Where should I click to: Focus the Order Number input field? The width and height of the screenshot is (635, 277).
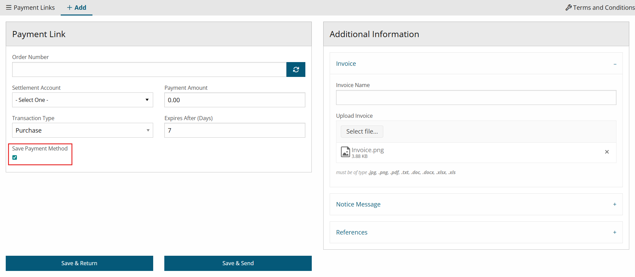(149, 70)
